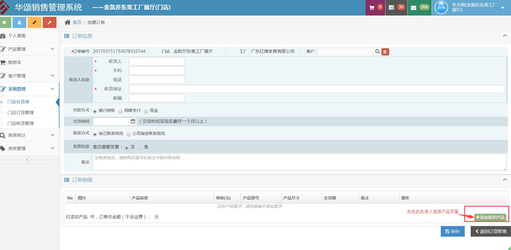The image size is (511, 250).
Task: Click the 订单信息 panel list icon
Action: 66,36
